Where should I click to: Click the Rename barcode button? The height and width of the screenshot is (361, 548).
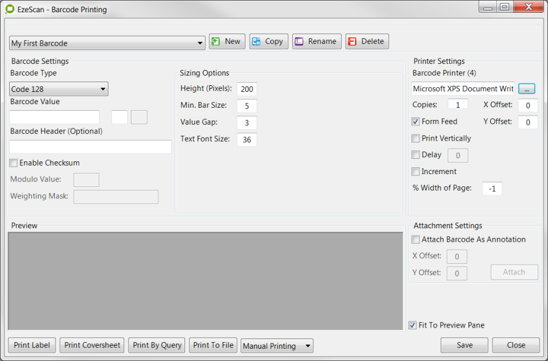[317, 41]
